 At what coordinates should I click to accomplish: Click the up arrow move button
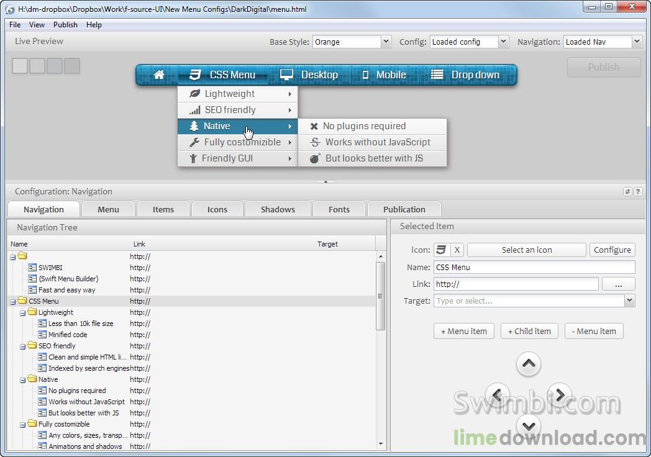click(x=528, y=364)
